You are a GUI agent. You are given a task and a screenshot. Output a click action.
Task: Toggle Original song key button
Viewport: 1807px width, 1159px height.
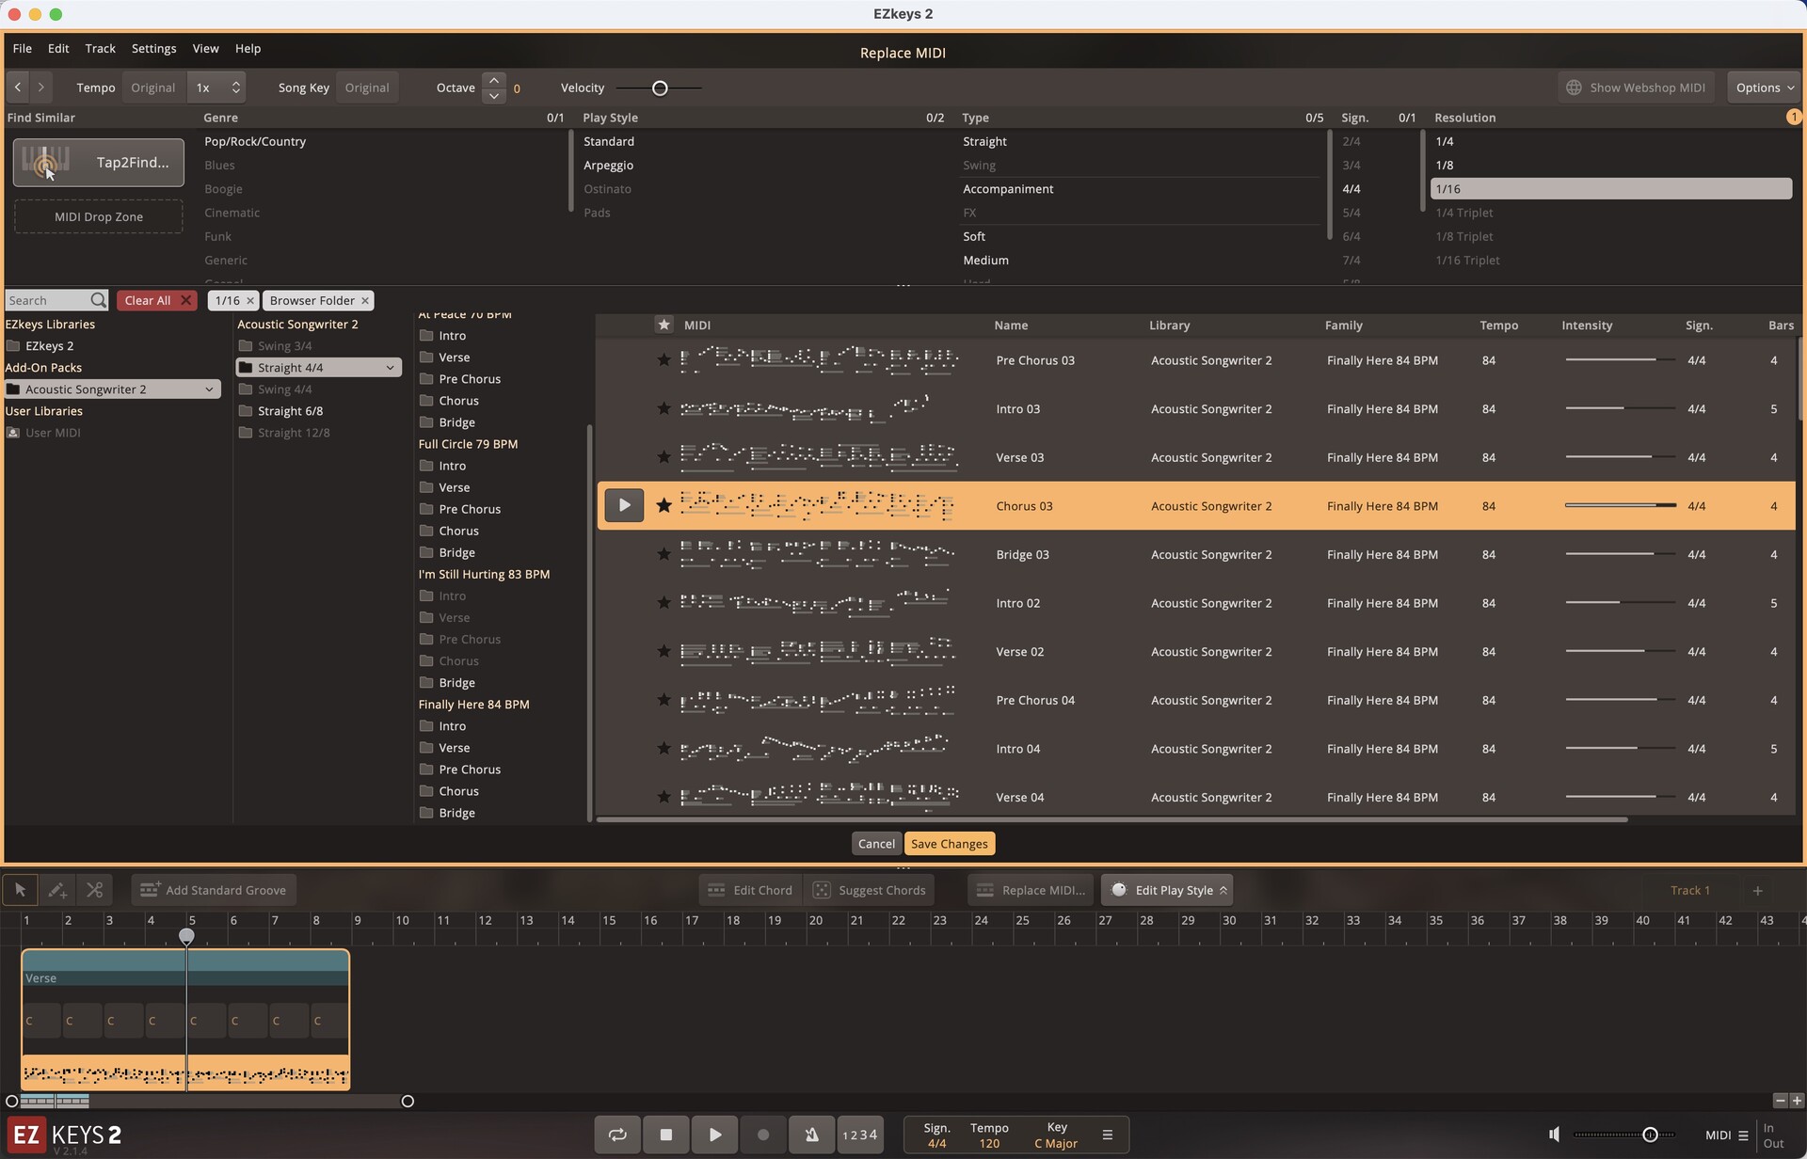tap(366, 87)
